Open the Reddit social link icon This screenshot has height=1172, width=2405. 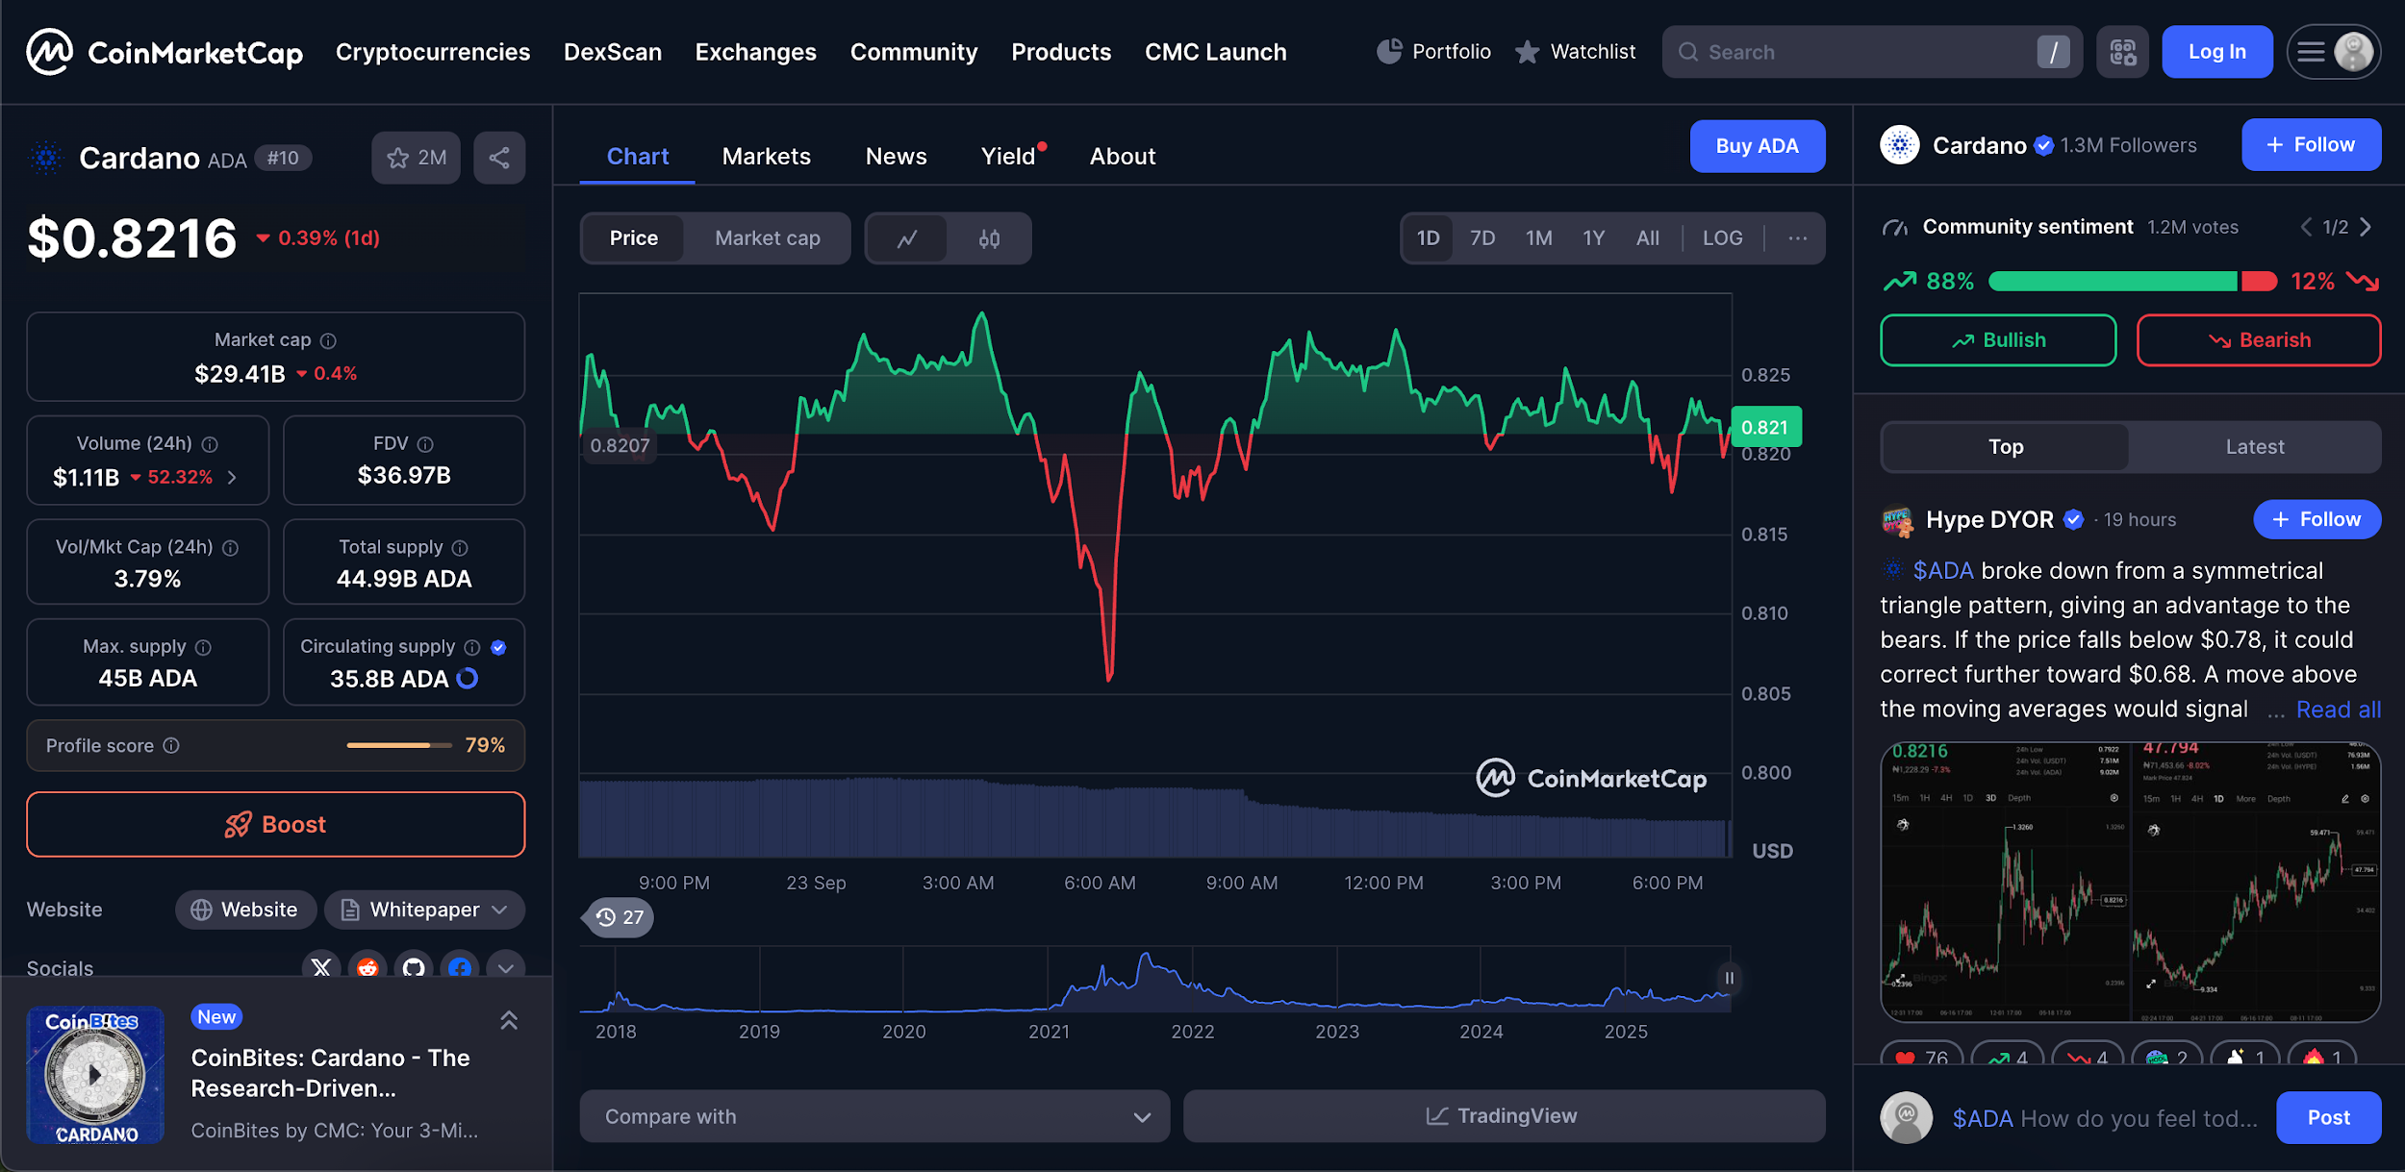367,966
